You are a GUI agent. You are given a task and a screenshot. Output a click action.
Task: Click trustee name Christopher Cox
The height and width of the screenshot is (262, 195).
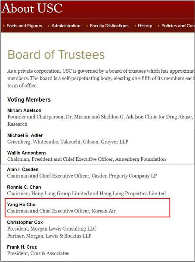(x=25, y=222)
